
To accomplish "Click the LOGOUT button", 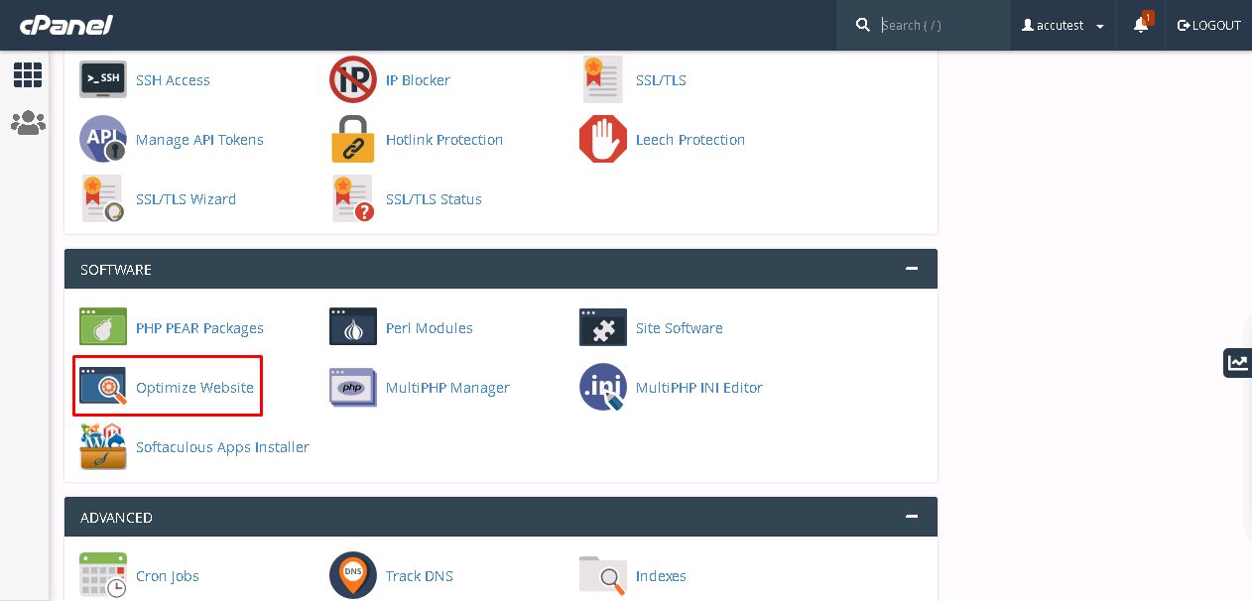I will pos(1208,25).
